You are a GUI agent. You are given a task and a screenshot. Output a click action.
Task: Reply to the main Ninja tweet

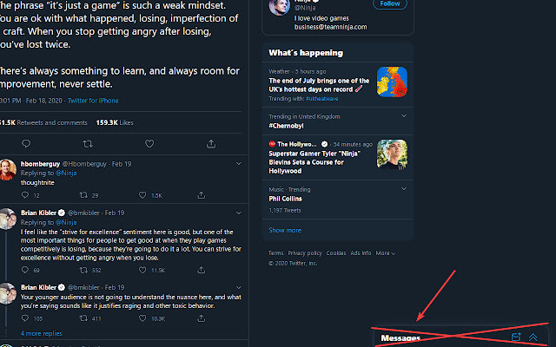tap(25, 143)
